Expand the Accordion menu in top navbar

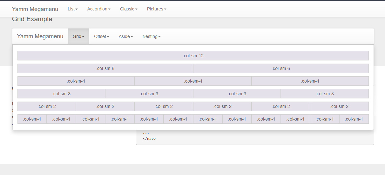(x=99, y=9)
